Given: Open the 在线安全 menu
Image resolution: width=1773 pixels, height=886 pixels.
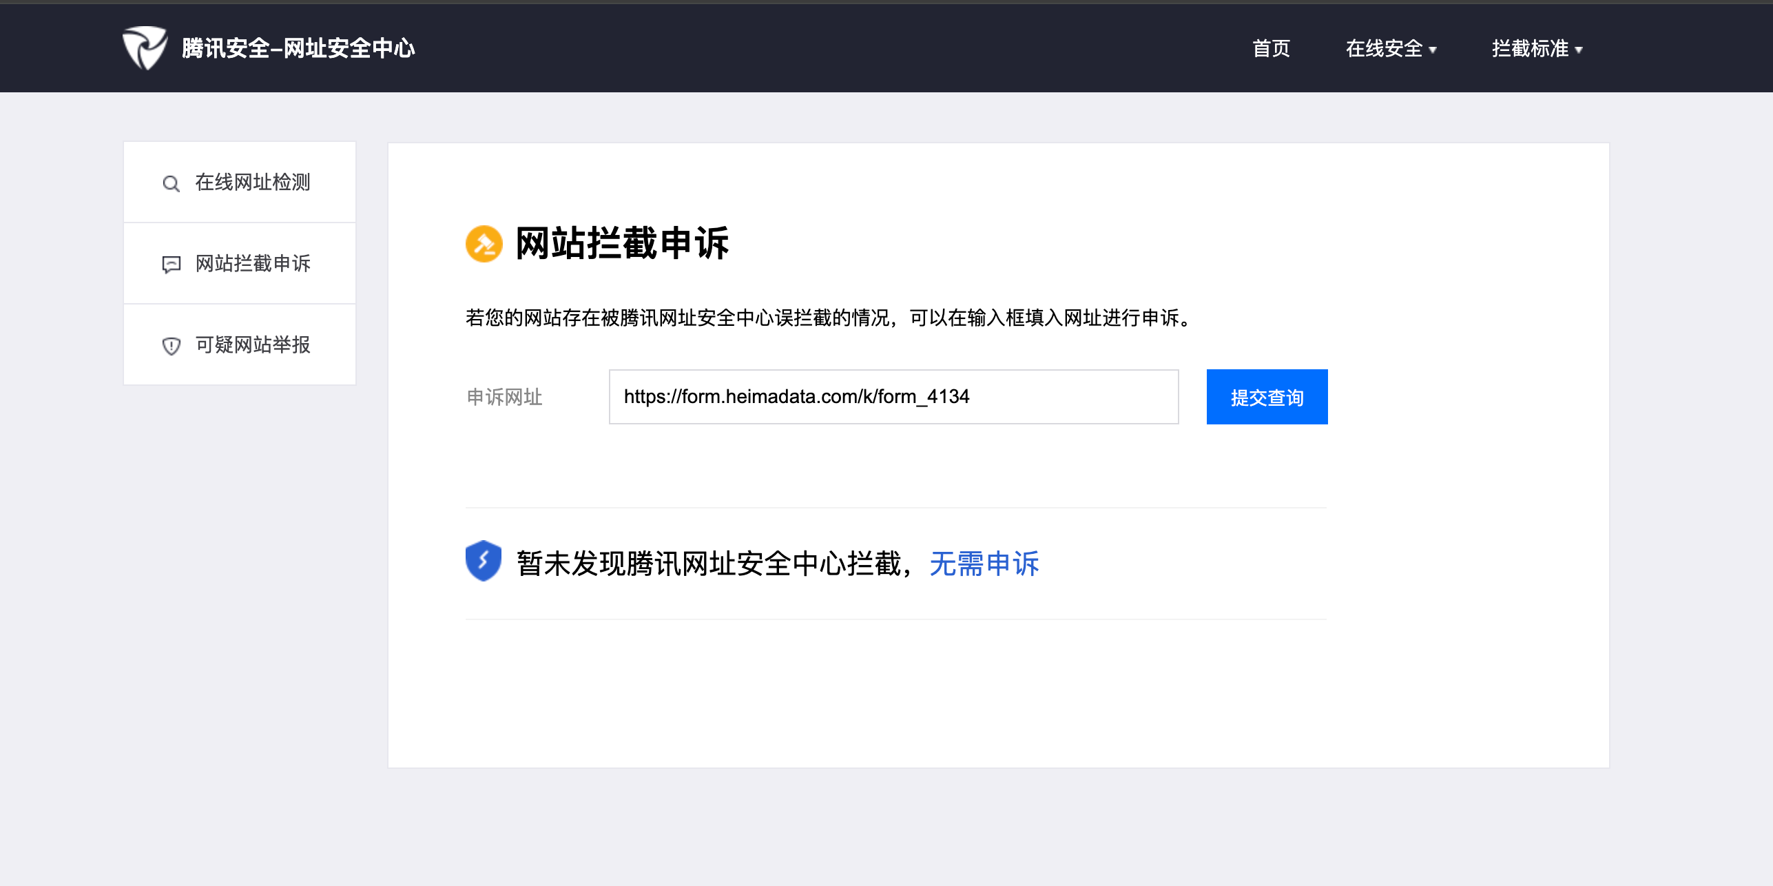Looking at the screenshot, I should click(1383, 48).
